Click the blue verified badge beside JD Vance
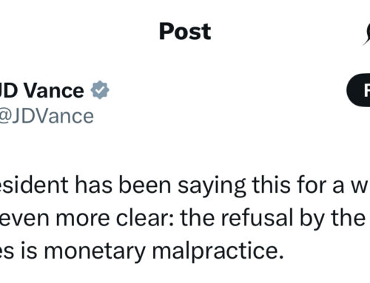The height and width of the screenshot is (283, 370). [100, 90]
